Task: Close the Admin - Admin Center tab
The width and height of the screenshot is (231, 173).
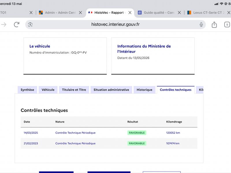Action: 80,13
